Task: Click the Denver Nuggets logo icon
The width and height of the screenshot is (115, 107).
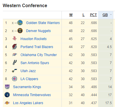Action: coord(20,31)
